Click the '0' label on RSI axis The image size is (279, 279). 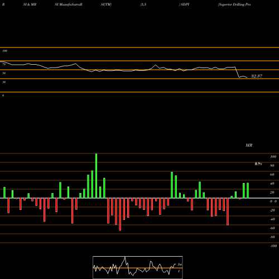pyautogui.click(x=3, y=95)
